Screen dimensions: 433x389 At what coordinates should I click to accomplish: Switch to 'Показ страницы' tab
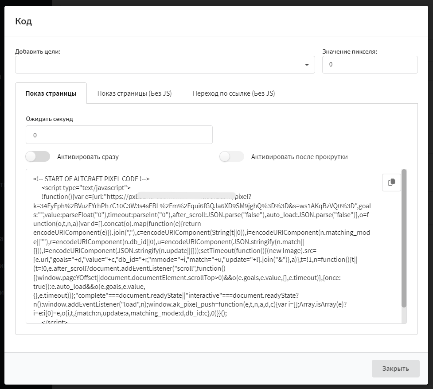coord(51,93)
